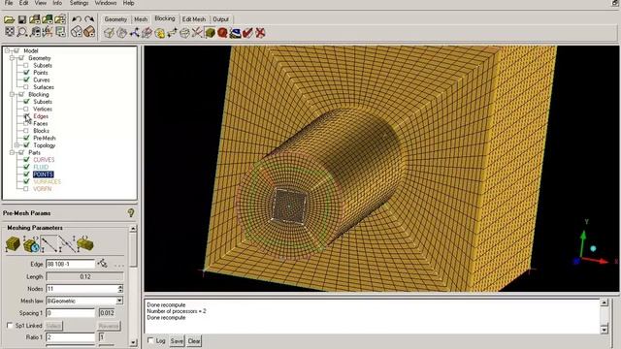Viewport: 621px width, 349px height.
Task: Open the Pre-Mesh Params tool
Action: point(210,33)
